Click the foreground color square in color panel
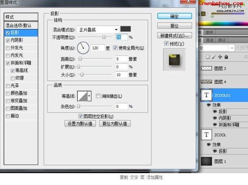Screen dimensions: 248x185 click(203, 14)
